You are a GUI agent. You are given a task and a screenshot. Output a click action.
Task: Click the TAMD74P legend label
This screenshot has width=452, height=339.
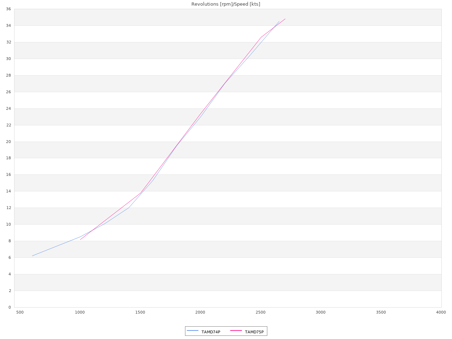[x=211, y=332]
